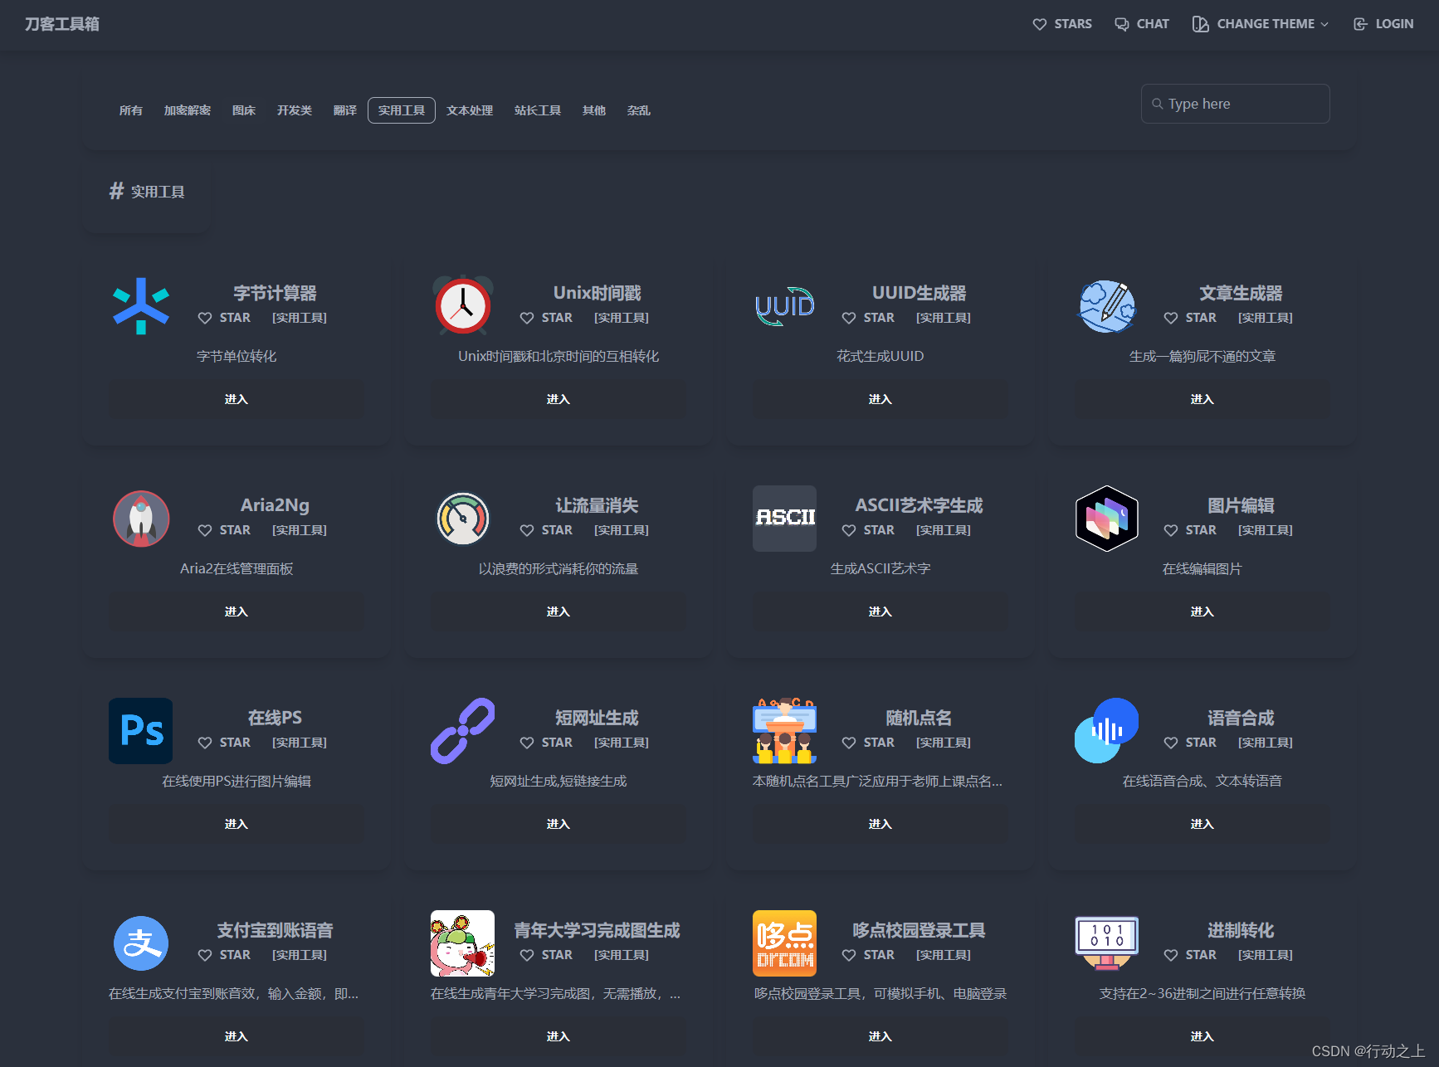Viewport: 1439px width, 1067px height.
Task: Open the 哆点校园登录工具 logo icon
Action: (x=784, y=943)
